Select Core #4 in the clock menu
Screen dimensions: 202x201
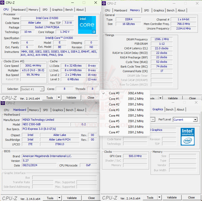pos(125,116)
